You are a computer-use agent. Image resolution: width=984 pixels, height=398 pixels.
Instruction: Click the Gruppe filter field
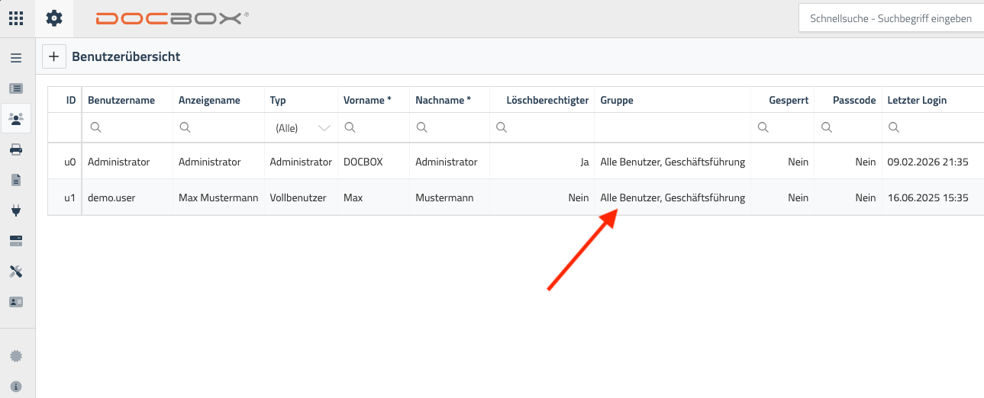(x=670, y=128)
